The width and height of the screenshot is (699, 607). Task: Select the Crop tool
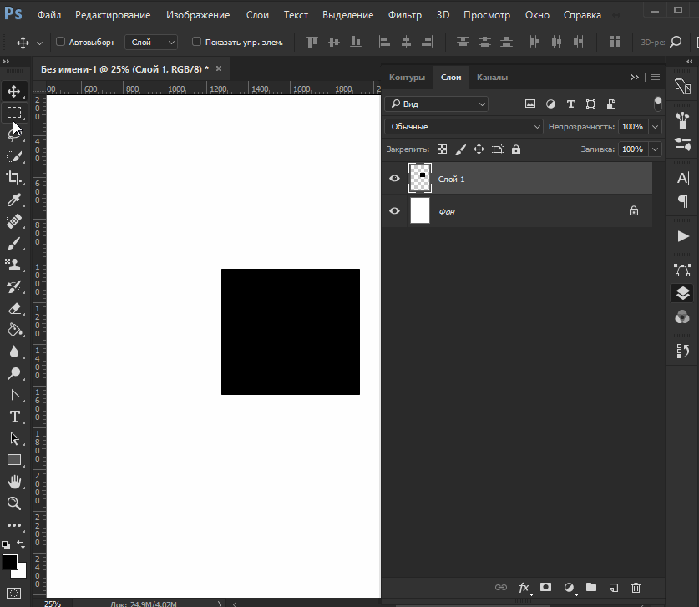pyautogui.click(x=14, y=177)
